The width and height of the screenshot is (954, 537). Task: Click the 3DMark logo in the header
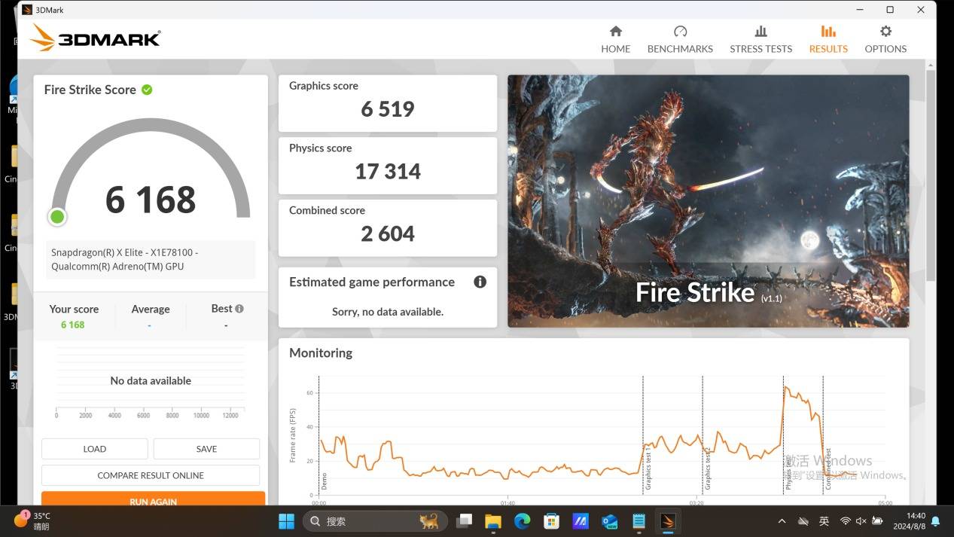95,38
